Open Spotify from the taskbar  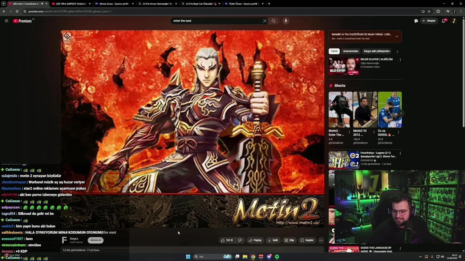pyautogui.click(x=277, y=257)
